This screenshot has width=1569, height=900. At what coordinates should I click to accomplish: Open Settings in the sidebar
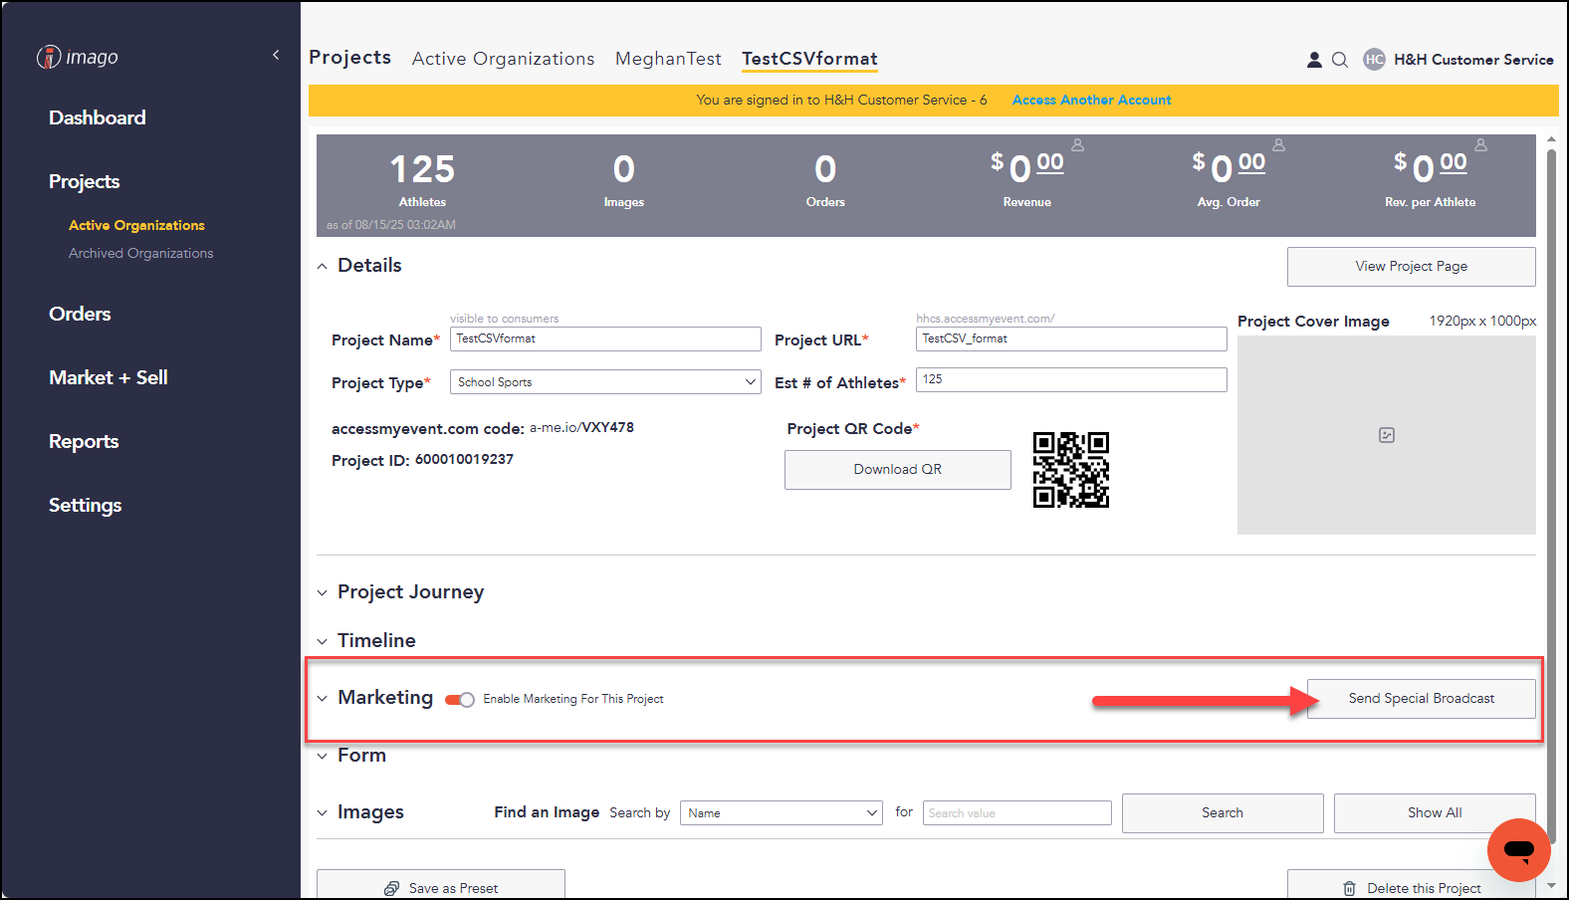[86, 505]
